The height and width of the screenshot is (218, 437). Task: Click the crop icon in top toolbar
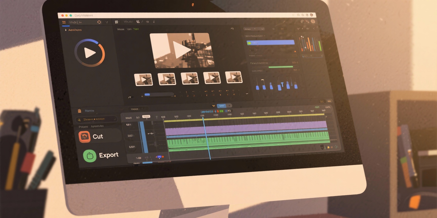(138, 22)
